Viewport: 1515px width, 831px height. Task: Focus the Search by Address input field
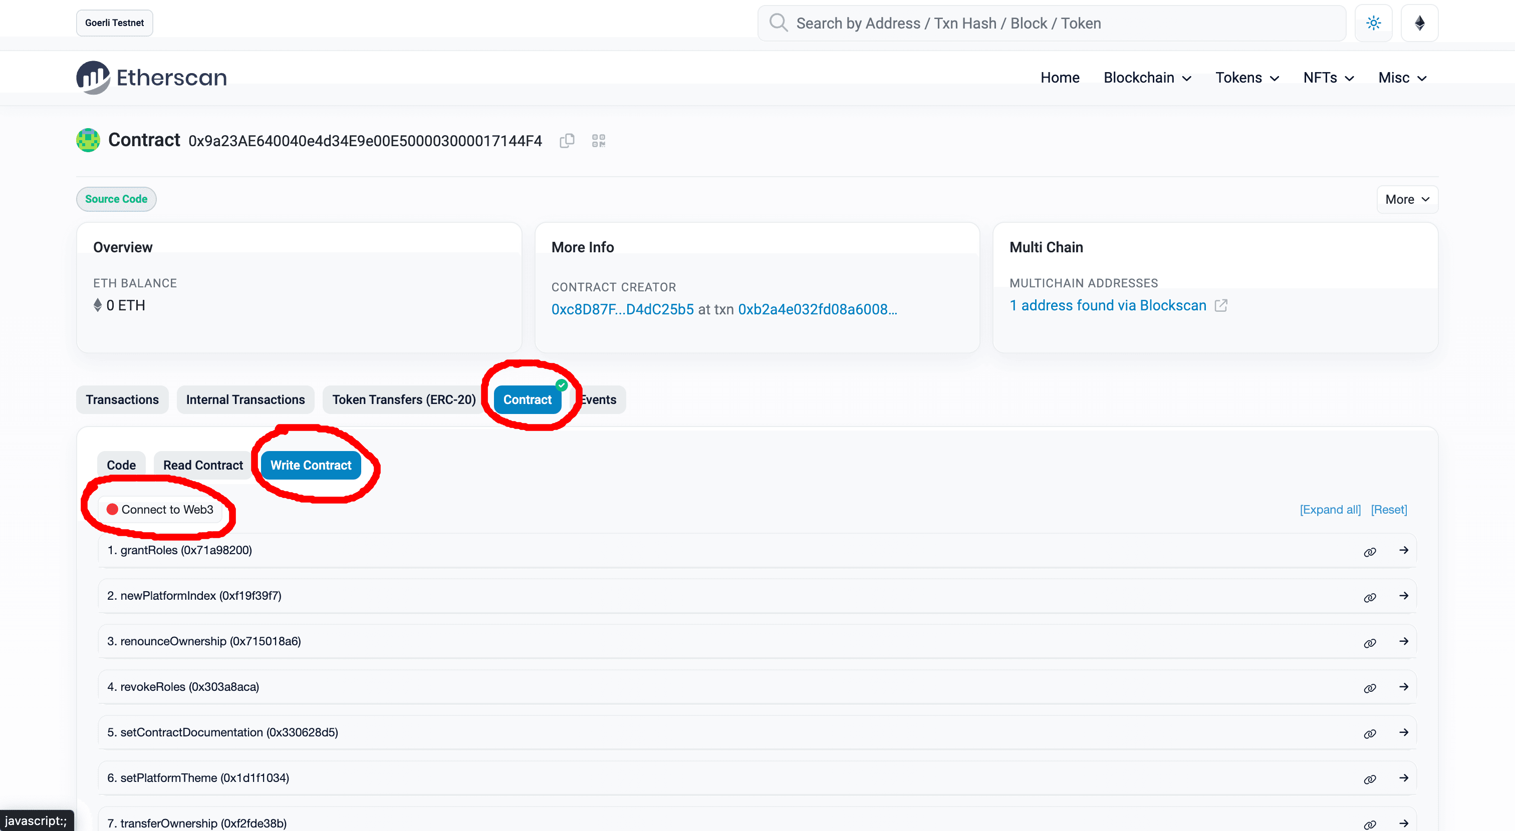(1052, 23)
